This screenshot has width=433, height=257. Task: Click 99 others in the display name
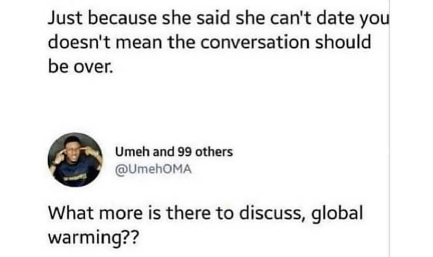pyautogui.click(x=205, y=152)
